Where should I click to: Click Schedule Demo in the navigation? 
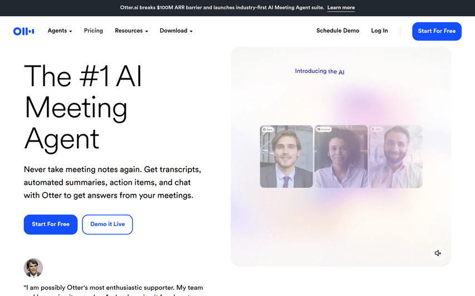[337, 31]
